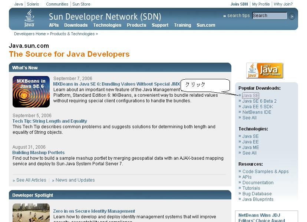
Task: Open Java EE 5 SDK download
Action: 258,107
